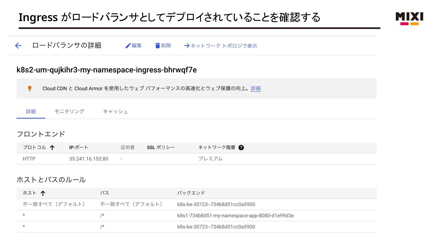This screenshot has width=435, height=244.
Task: Click the load balancer name k8s2-um-qujkihr3 heading
Action: [x=107, y=70]
